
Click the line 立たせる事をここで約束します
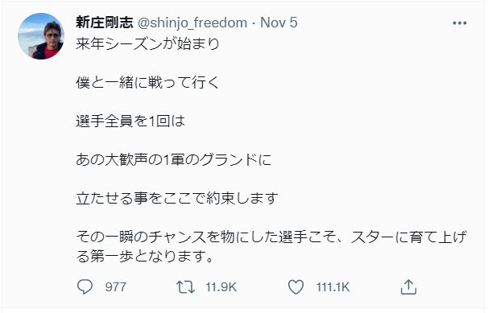[x=177, y=198]
